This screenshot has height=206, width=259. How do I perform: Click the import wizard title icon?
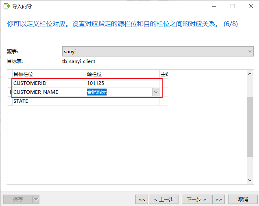(x=7, y=6)
